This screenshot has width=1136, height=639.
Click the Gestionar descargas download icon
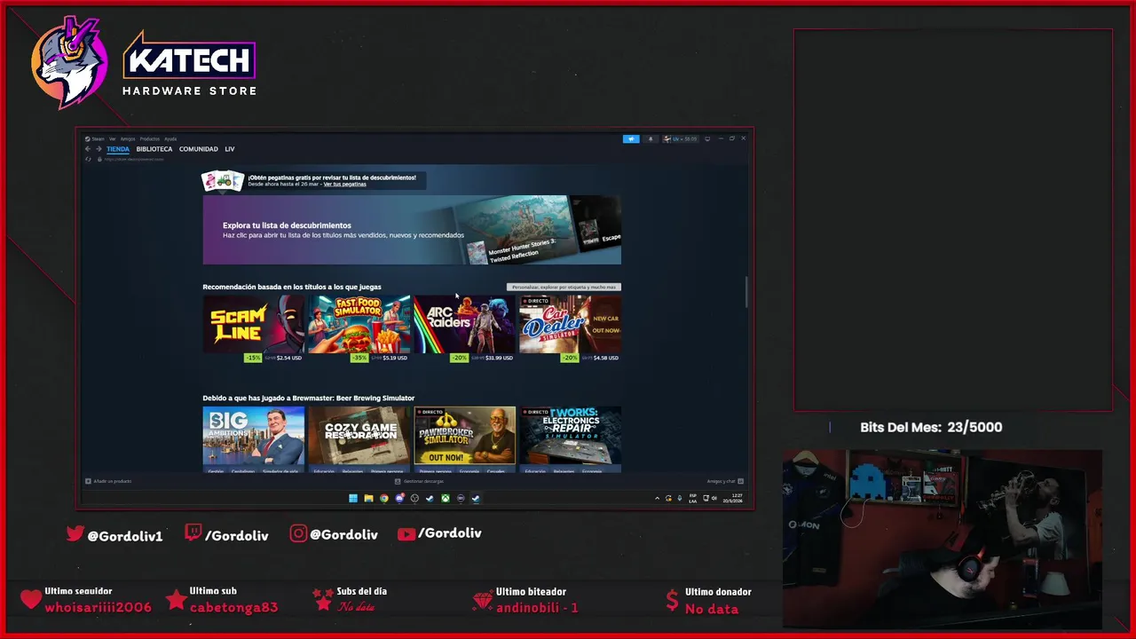(x=398, y=481)
